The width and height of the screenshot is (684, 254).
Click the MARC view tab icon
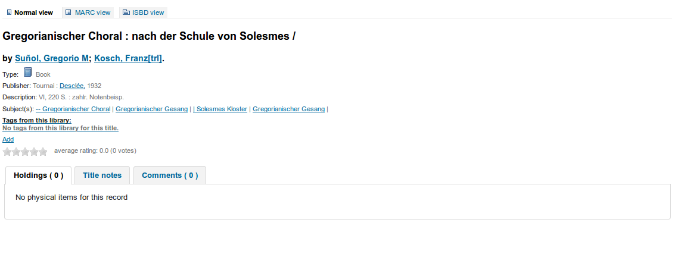pyautogui.click(x=69, y=12)
